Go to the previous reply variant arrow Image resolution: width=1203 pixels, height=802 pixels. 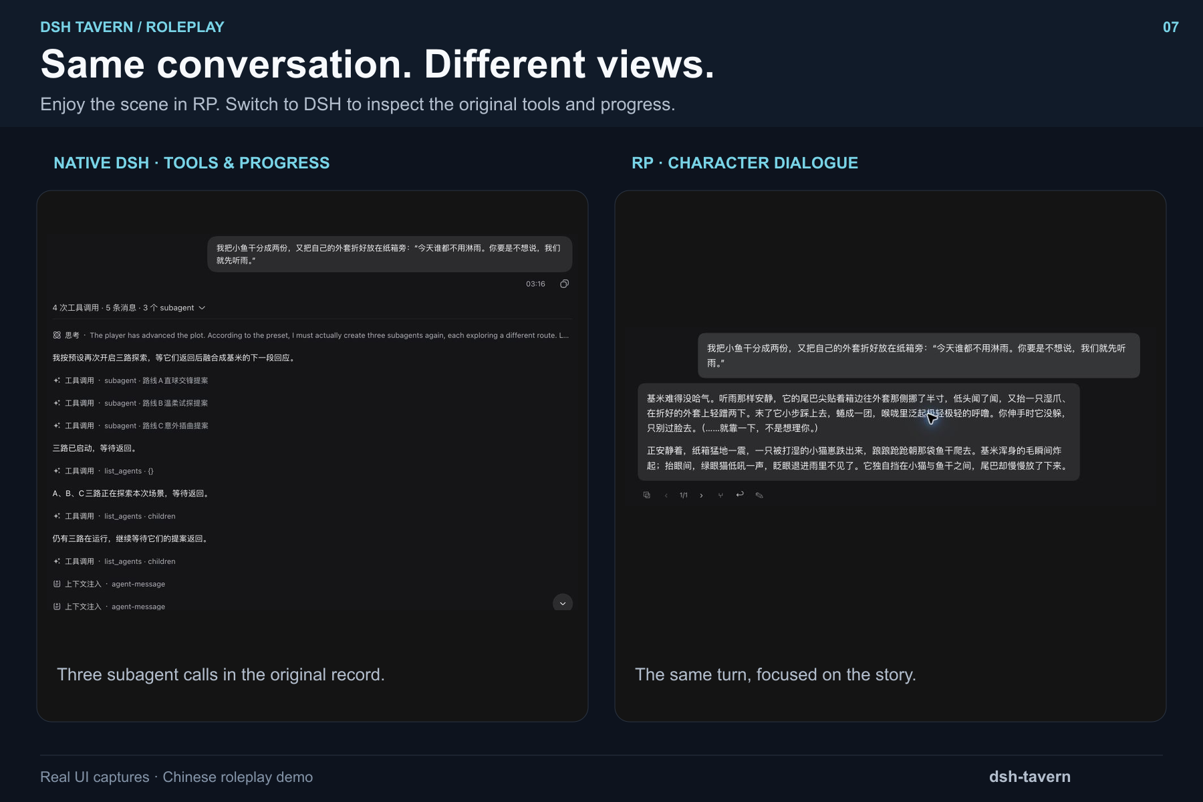pos(666,495)
